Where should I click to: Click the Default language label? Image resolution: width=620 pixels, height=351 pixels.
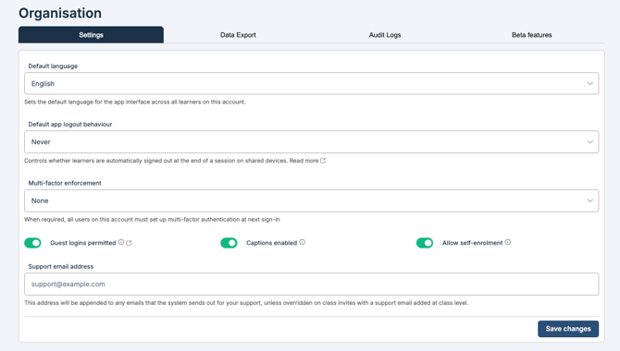[x=53, y=66]
